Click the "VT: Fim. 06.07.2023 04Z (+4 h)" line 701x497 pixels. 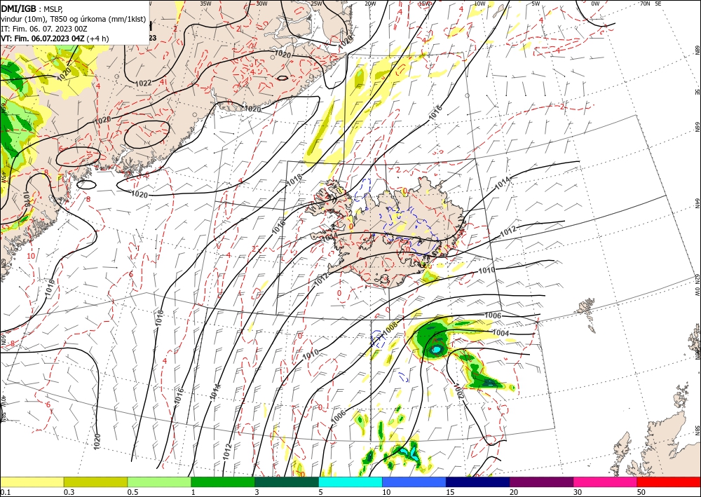point(55,39)
